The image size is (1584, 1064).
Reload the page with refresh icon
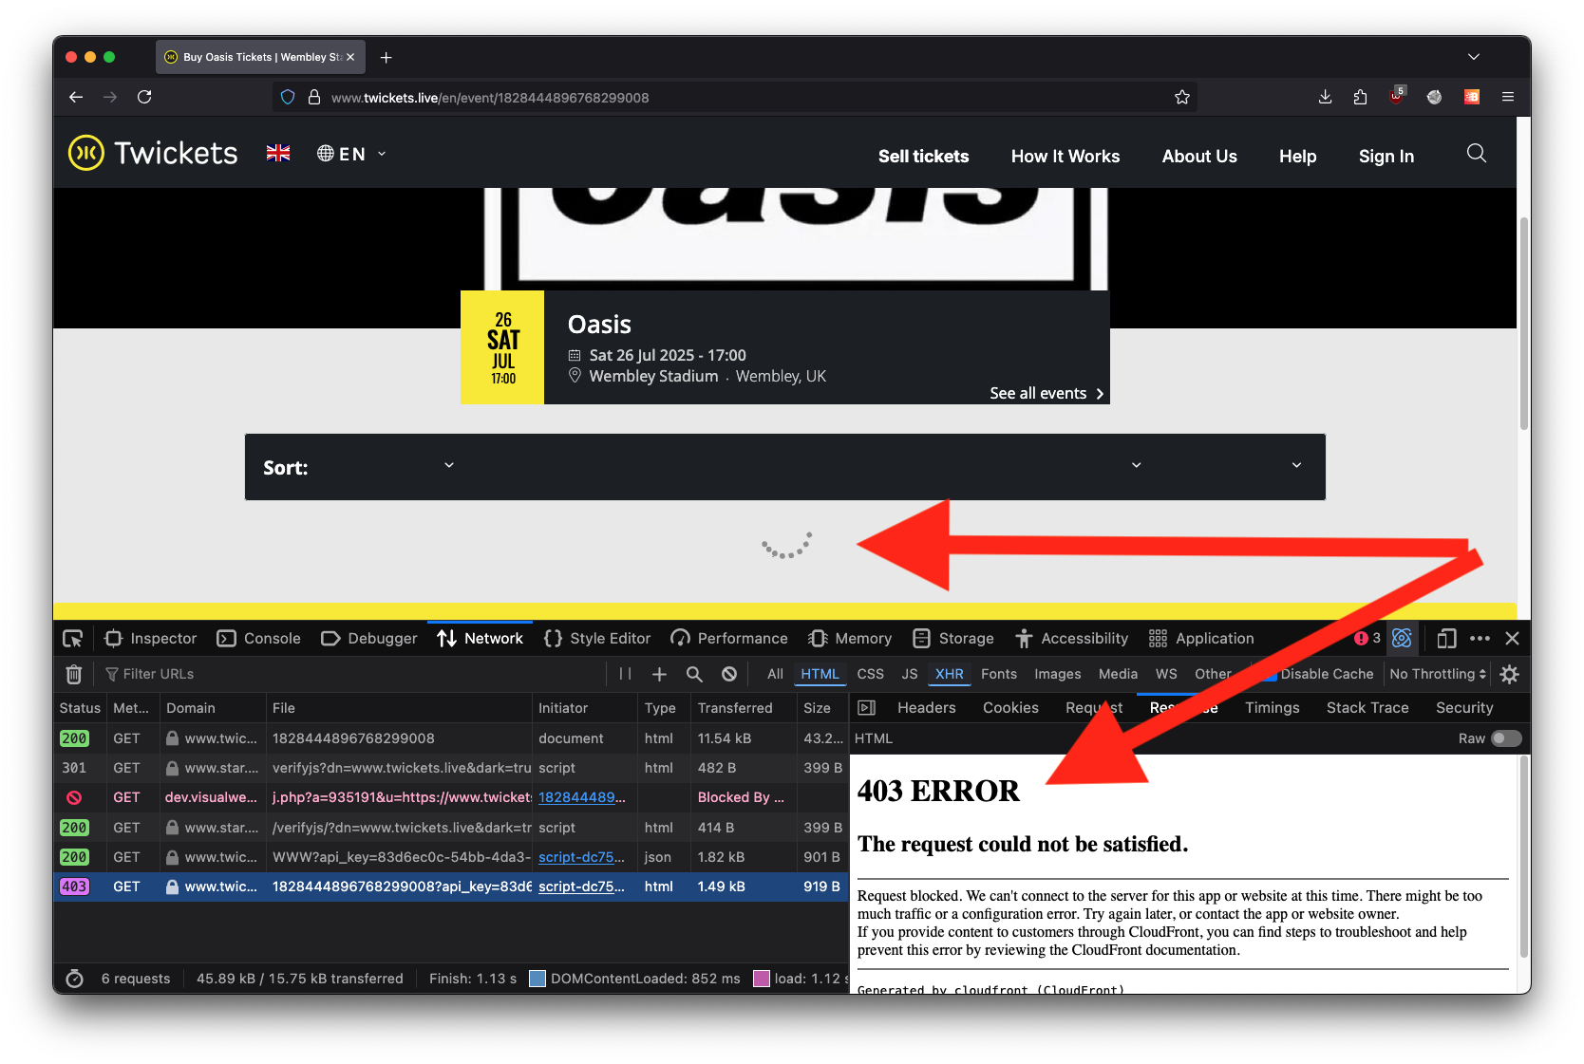pos(144,97)
